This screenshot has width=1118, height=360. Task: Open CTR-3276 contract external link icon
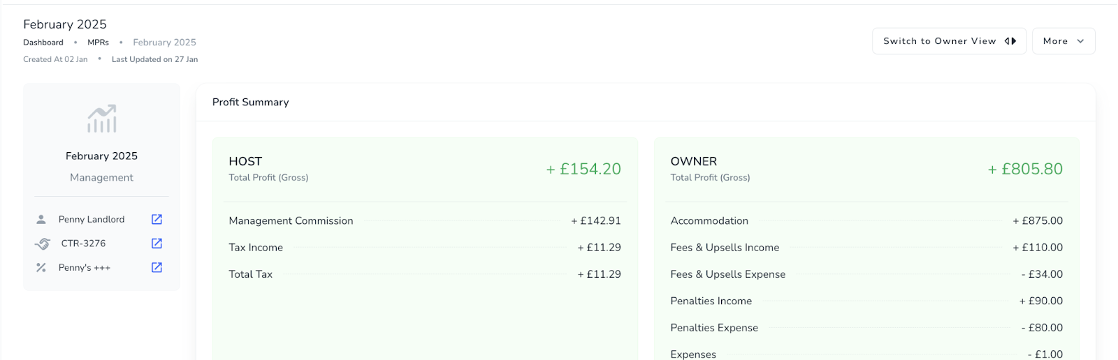[x=157, y=243]
